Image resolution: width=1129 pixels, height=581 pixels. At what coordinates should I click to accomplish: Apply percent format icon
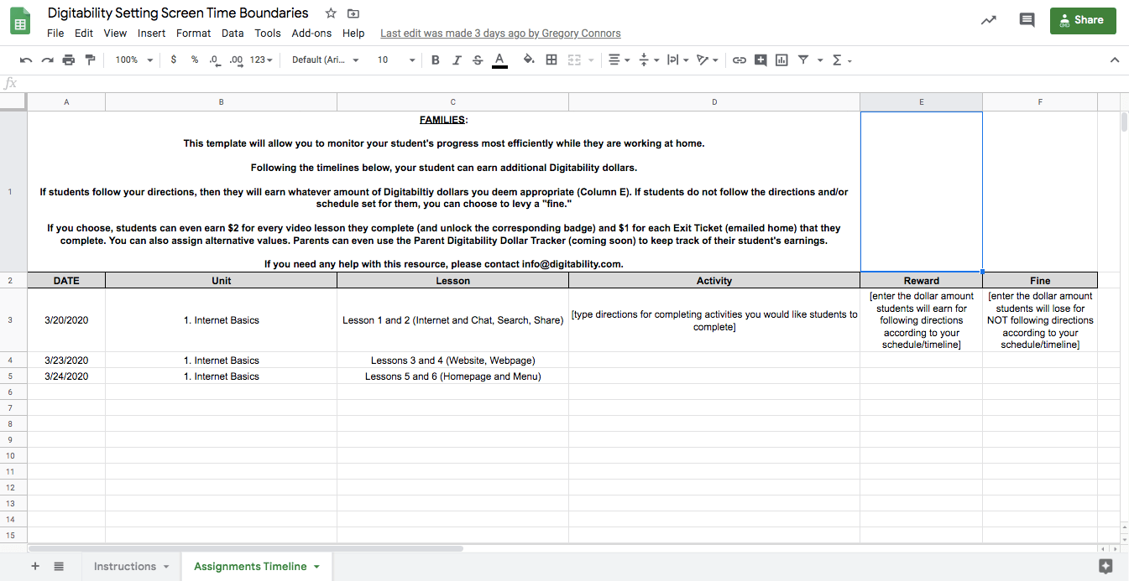195,60
